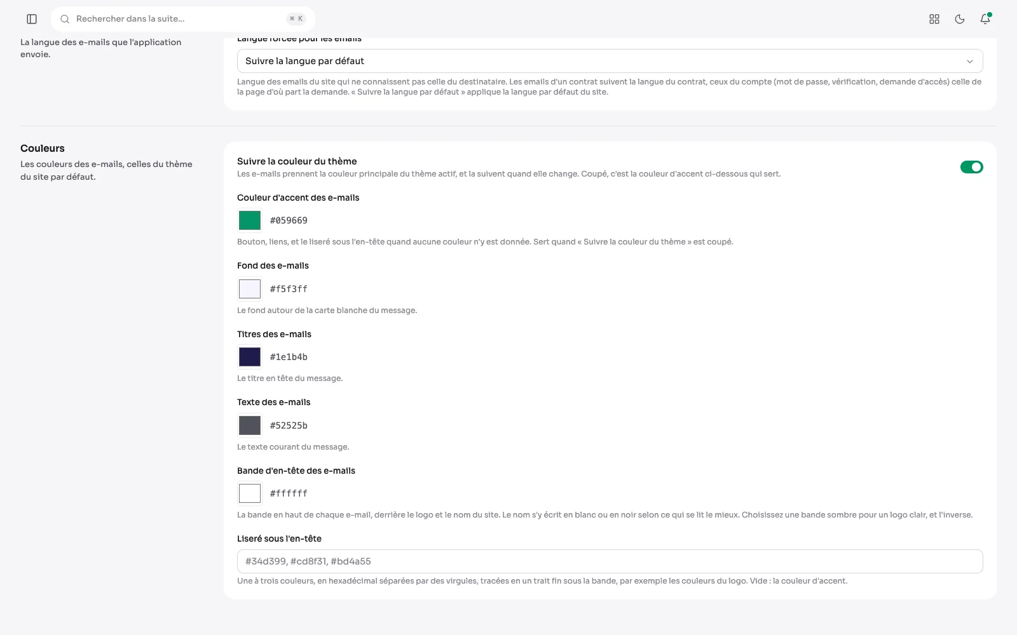The image size is (1017, 635).
Task: Open the Suivre la langue par défaut dropdown
Action: [x=610, y=61]
